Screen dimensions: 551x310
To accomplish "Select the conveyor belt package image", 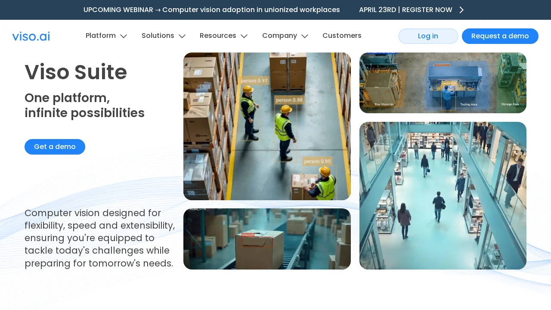I will pyautogui.click(x=267, y=239).
